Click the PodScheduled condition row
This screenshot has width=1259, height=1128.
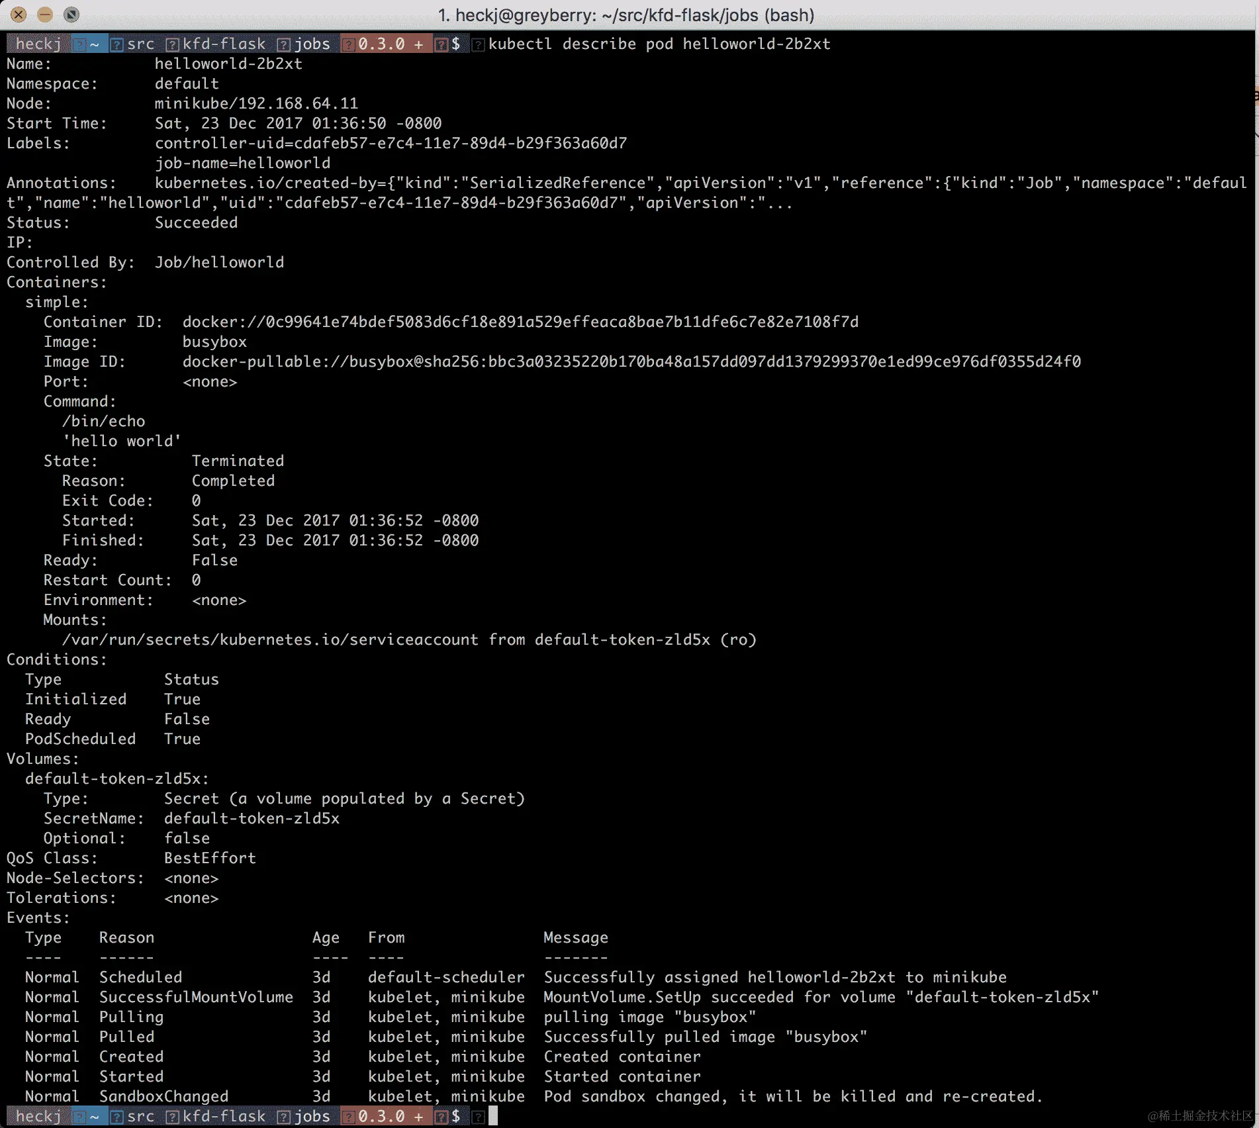click(x=113, y=739)
